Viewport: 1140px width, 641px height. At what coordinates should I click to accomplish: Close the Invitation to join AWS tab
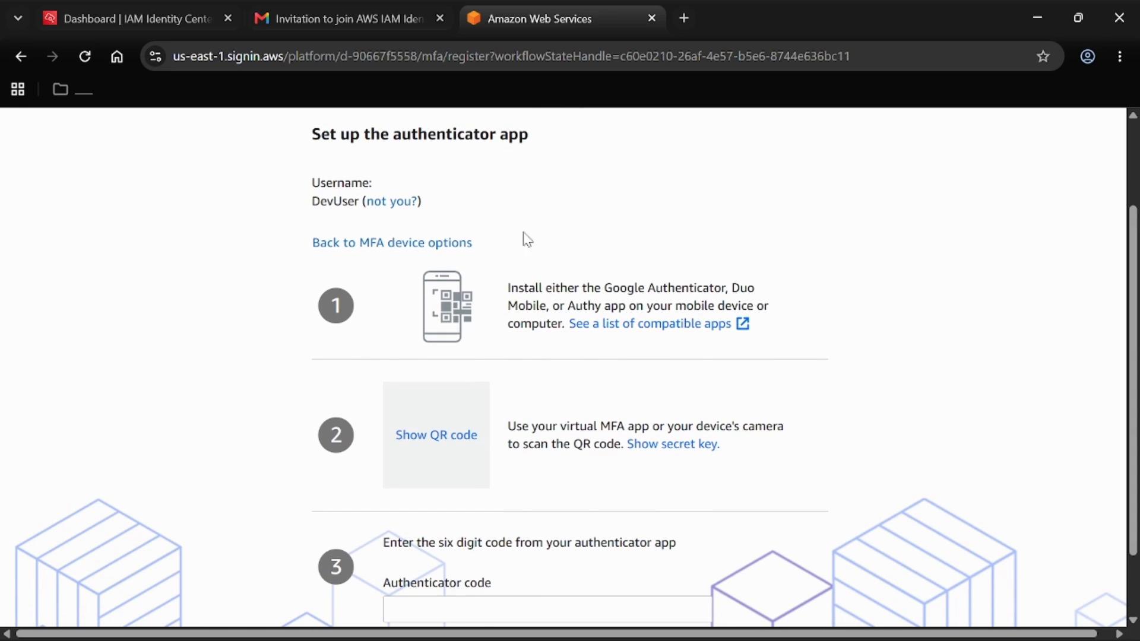(x=440, y=18)
